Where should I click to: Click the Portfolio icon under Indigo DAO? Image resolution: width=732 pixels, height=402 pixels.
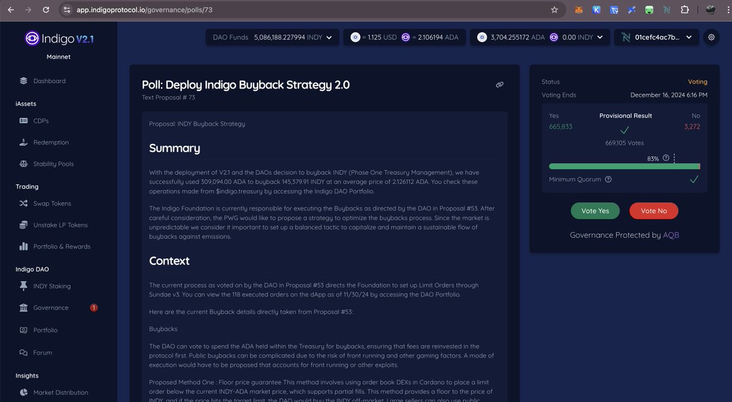24,330
